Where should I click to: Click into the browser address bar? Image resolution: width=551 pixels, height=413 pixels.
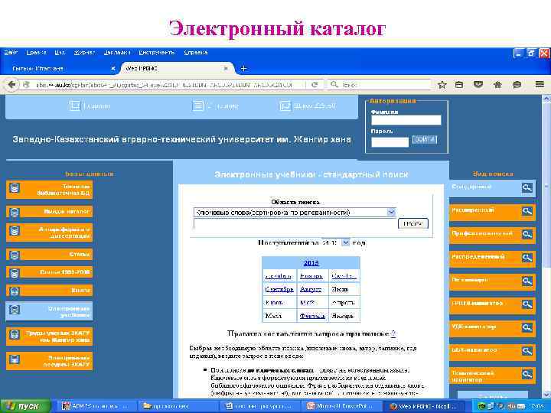(x=164, y=85)
